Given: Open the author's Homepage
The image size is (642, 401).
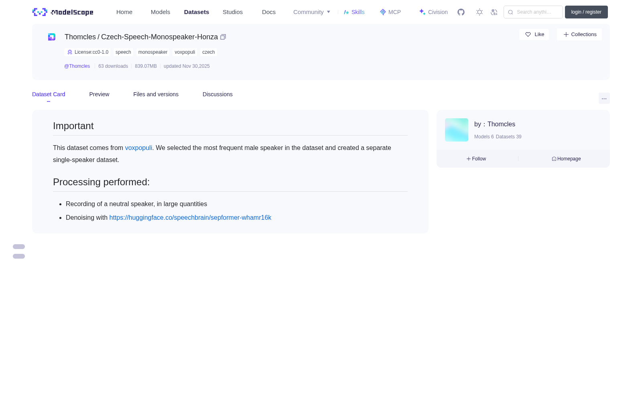Looking at the screenshot, I should 566,159.
